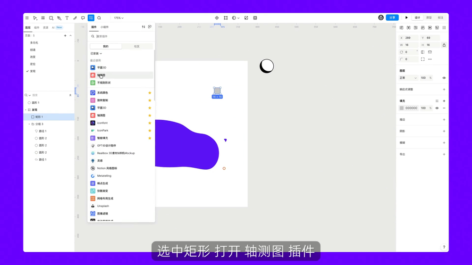Switch to the 组件 tab
This screenshot has width=472, height=265.
click(x=37, y=27)
